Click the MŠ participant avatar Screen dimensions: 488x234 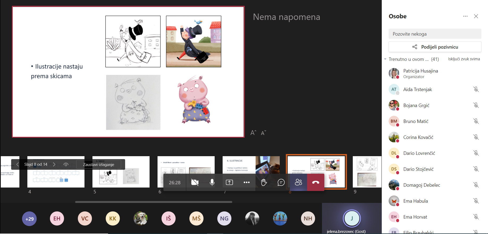coord(196,219)
